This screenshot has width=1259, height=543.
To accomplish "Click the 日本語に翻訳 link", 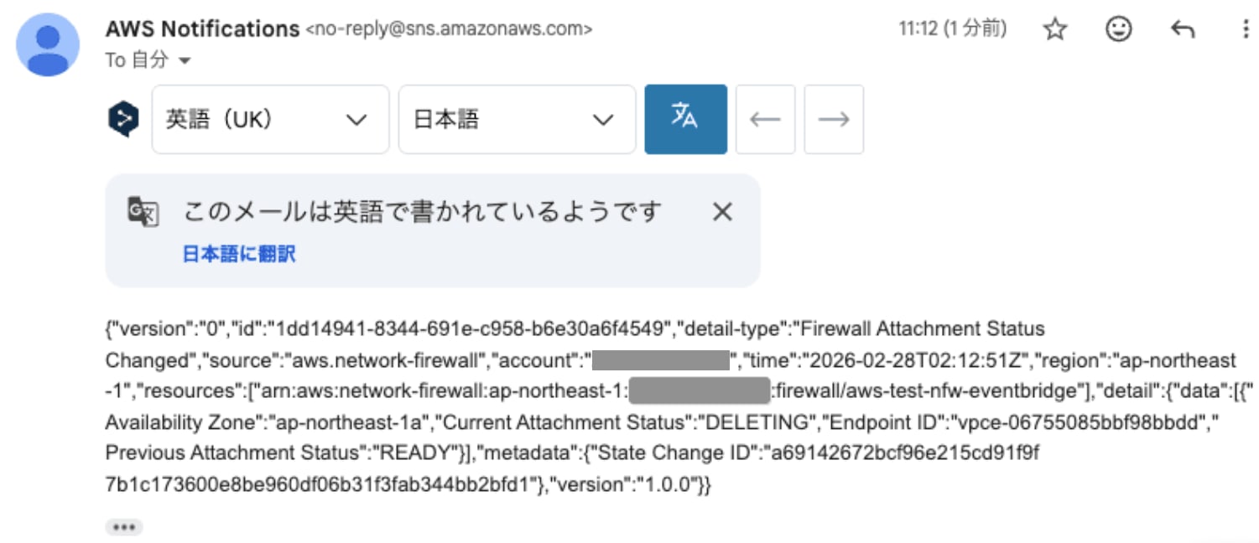I will (x=237, y=254).
